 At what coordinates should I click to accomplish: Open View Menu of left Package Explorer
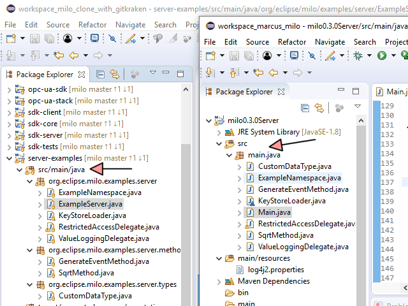coord(153,73)
